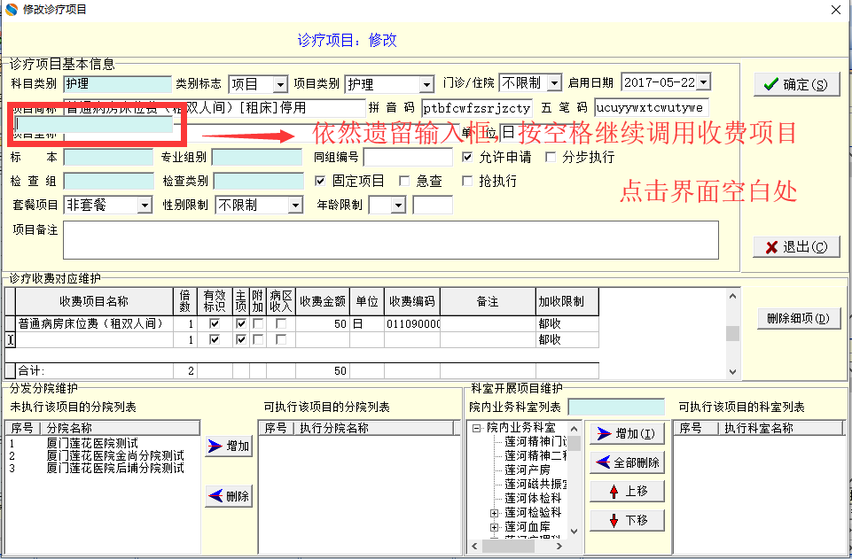The width and height of the screenshot is (852, 559).
Task: Click 增加 button in 分发分院维护
Action: (229, 446)
